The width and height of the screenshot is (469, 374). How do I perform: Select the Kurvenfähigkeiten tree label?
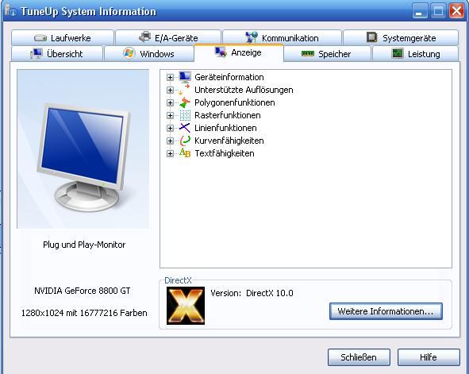pos(229,141)
